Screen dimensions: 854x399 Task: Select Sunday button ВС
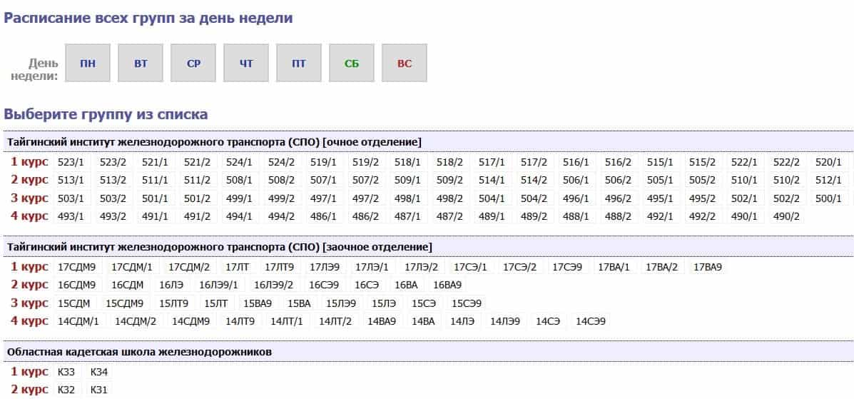coord(405,64)
